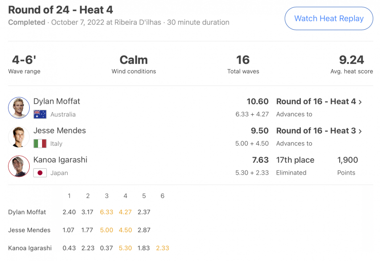Screen dimensions: 380x261
Task: Select the Kanoa Igarashi name heading
Action: point(60,160)
